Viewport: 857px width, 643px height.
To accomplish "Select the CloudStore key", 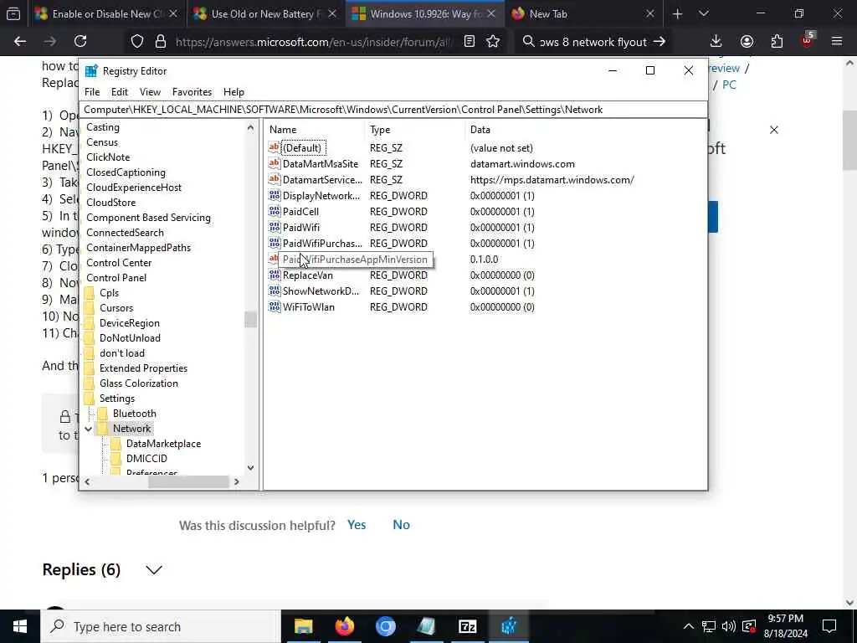I will coord(111,203).
